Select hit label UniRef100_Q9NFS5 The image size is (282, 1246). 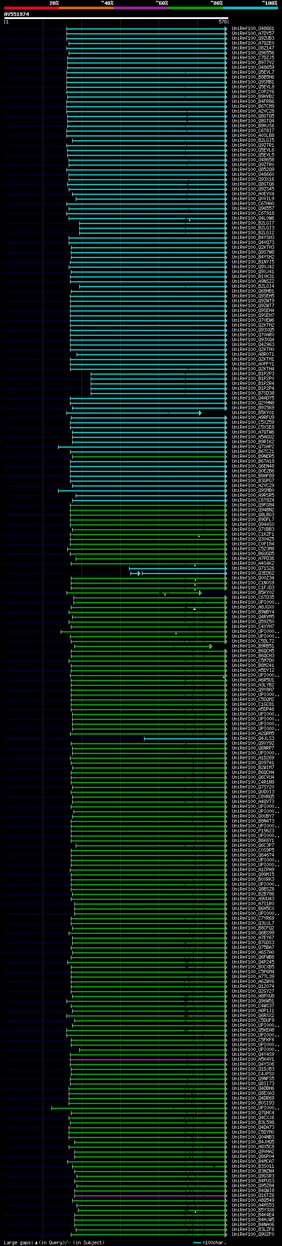252,1078
